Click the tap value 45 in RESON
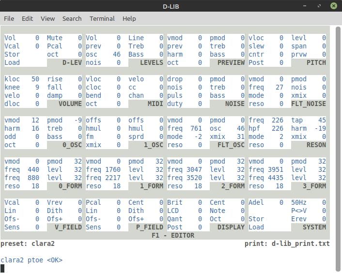 pyautogui.click(x=322, y=120)
